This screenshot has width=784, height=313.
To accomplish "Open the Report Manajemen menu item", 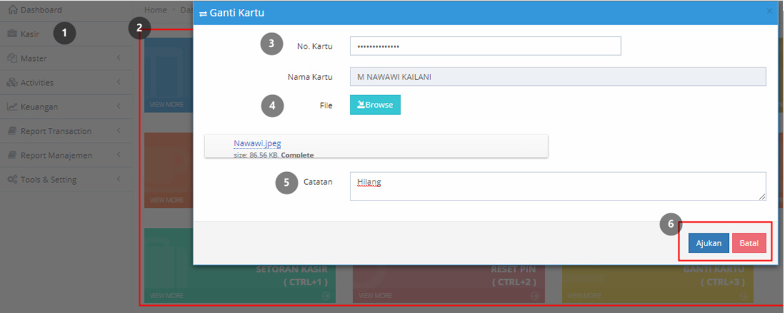I will [66, 155].
